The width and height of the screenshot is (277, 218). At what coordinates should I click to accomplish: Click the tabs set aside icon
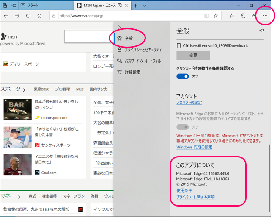5,6
